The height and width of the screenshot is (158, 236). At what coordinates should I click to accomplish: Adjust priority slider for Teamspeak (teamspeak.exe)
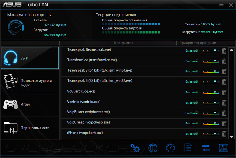click(x=211, y=51)
